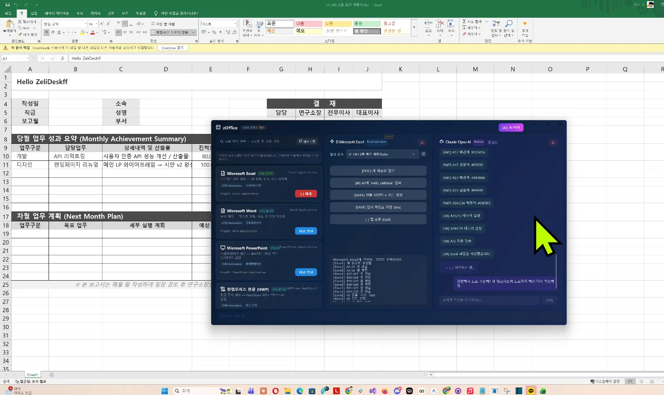Click [SAVE] temp file save button
The width and height of the screenshot is (664, 395).
click(x=378, y=207)
